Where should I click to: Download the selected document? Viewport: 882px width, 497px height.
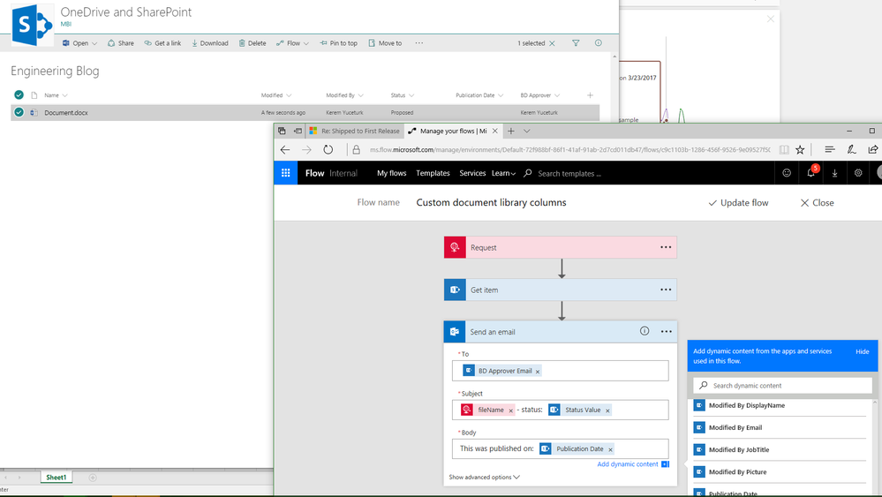point(210,43)
